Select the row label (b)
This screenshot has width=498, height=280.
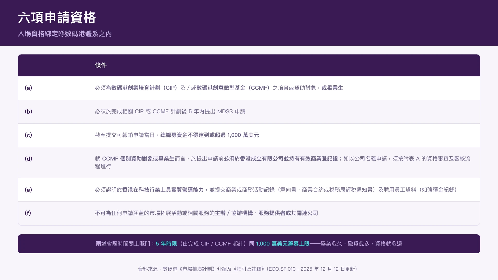tap(29, 111)
